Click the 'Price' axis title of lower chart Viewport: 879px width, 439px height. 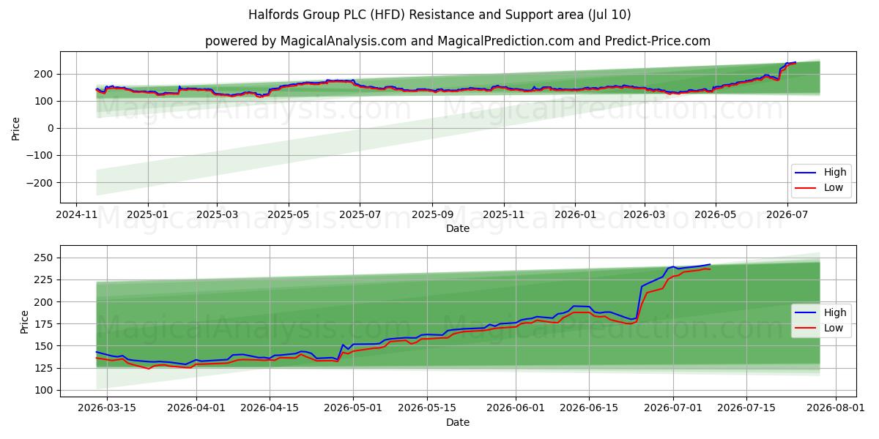pos(25,321)
